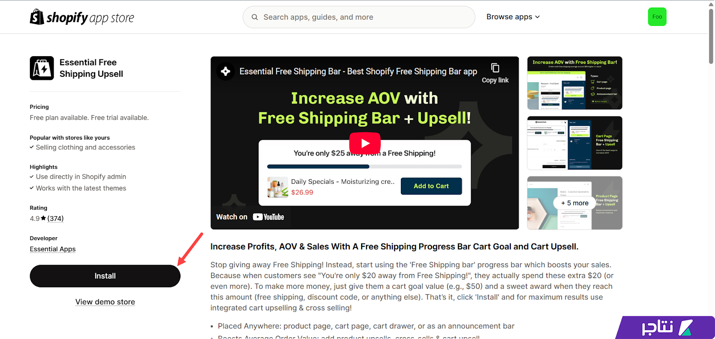Expand the Browse apps dropdown
Screen dimensions: 715x339
point(513,17)
